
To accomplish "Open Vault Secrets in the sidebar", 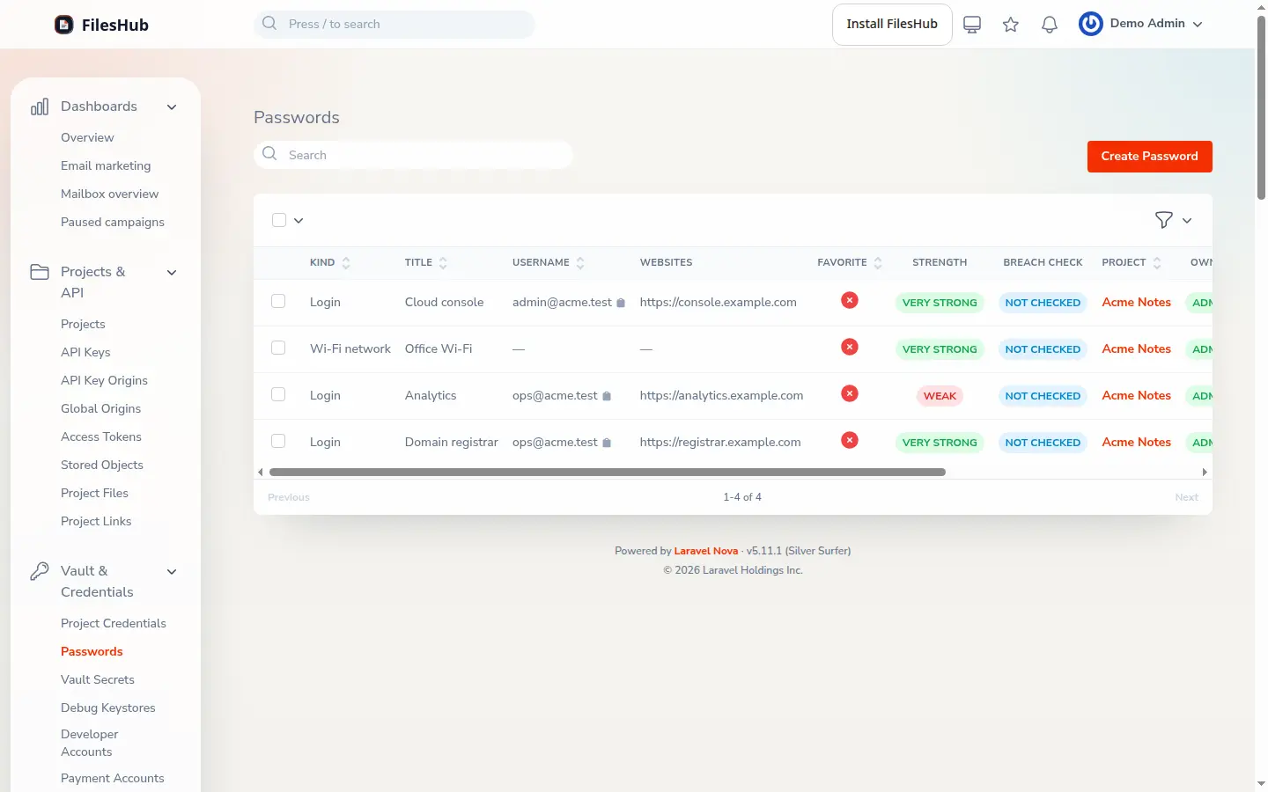I will click(98, 679).
